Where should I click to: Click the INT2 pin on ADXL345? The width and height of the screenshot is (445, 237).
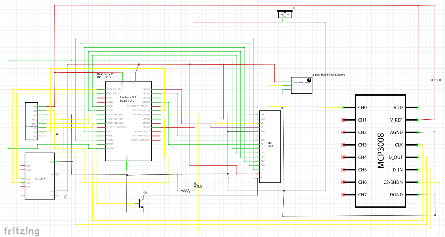coord(23,166)
